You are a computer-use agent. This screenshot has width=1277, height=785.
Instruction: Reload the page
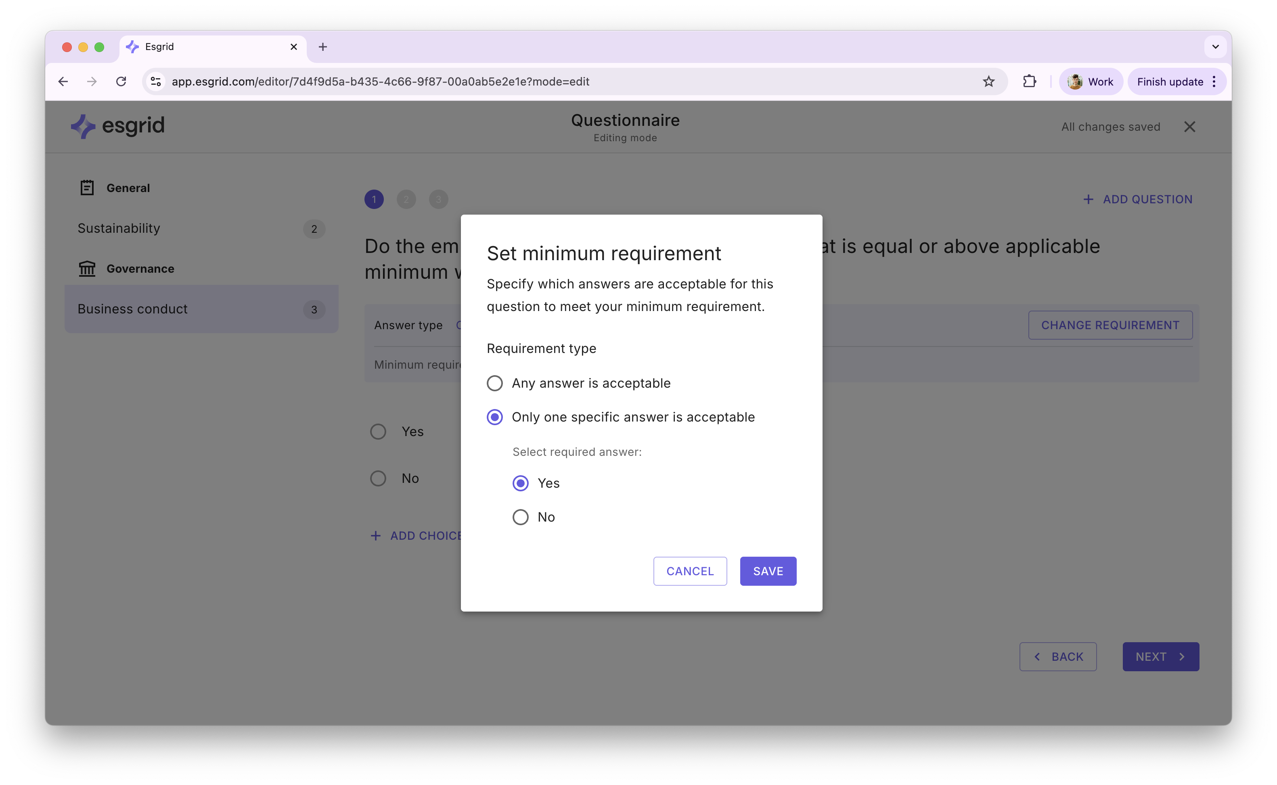[x=121, y=81]
